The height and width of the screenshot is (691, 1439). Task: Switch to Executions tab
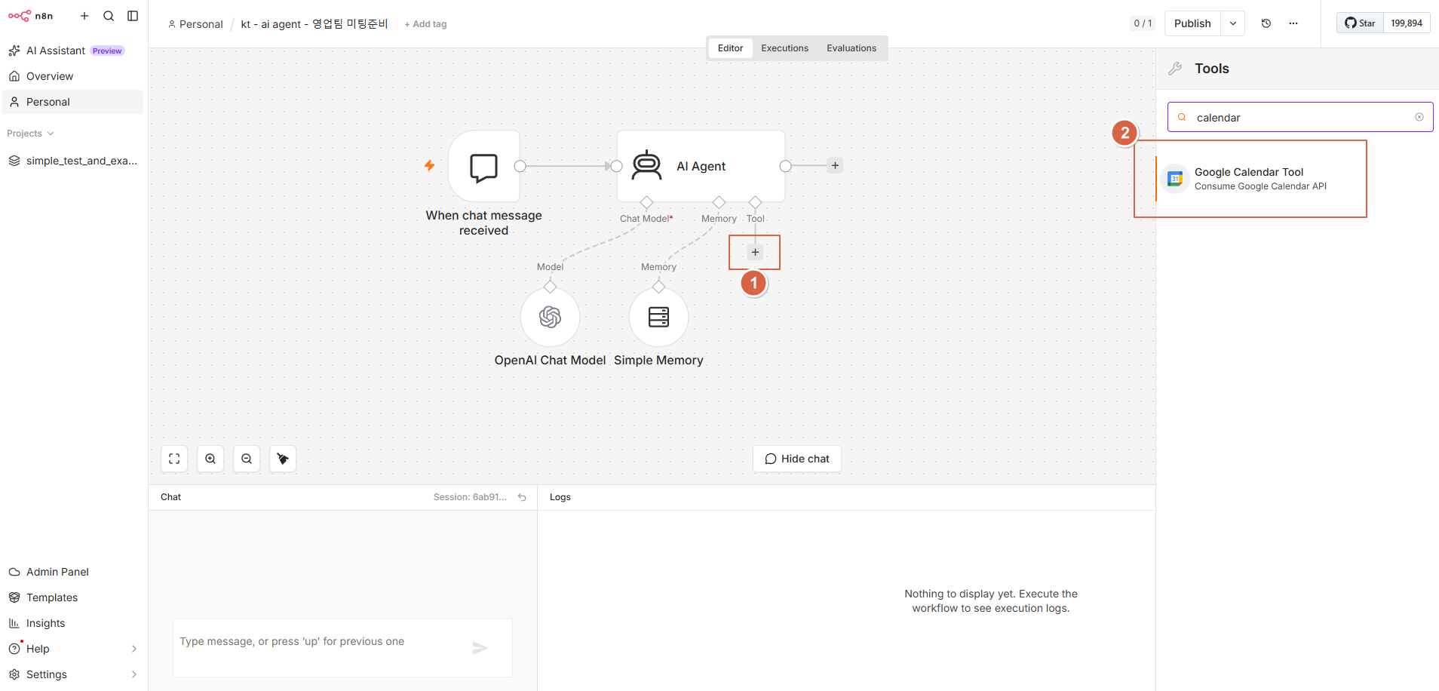tap(784, 48)
